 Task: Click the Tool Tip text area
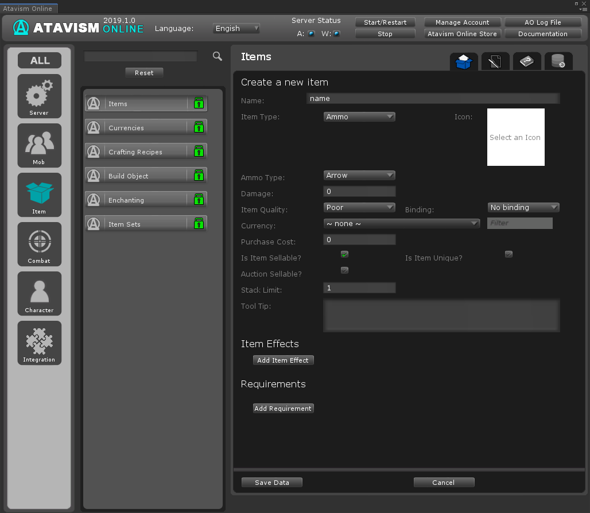[441, 315]
